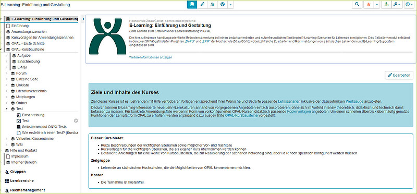This screenshot has height=194, width=417.
Task: Click the Lernbereiche grid icon
Action: [7, 181]
